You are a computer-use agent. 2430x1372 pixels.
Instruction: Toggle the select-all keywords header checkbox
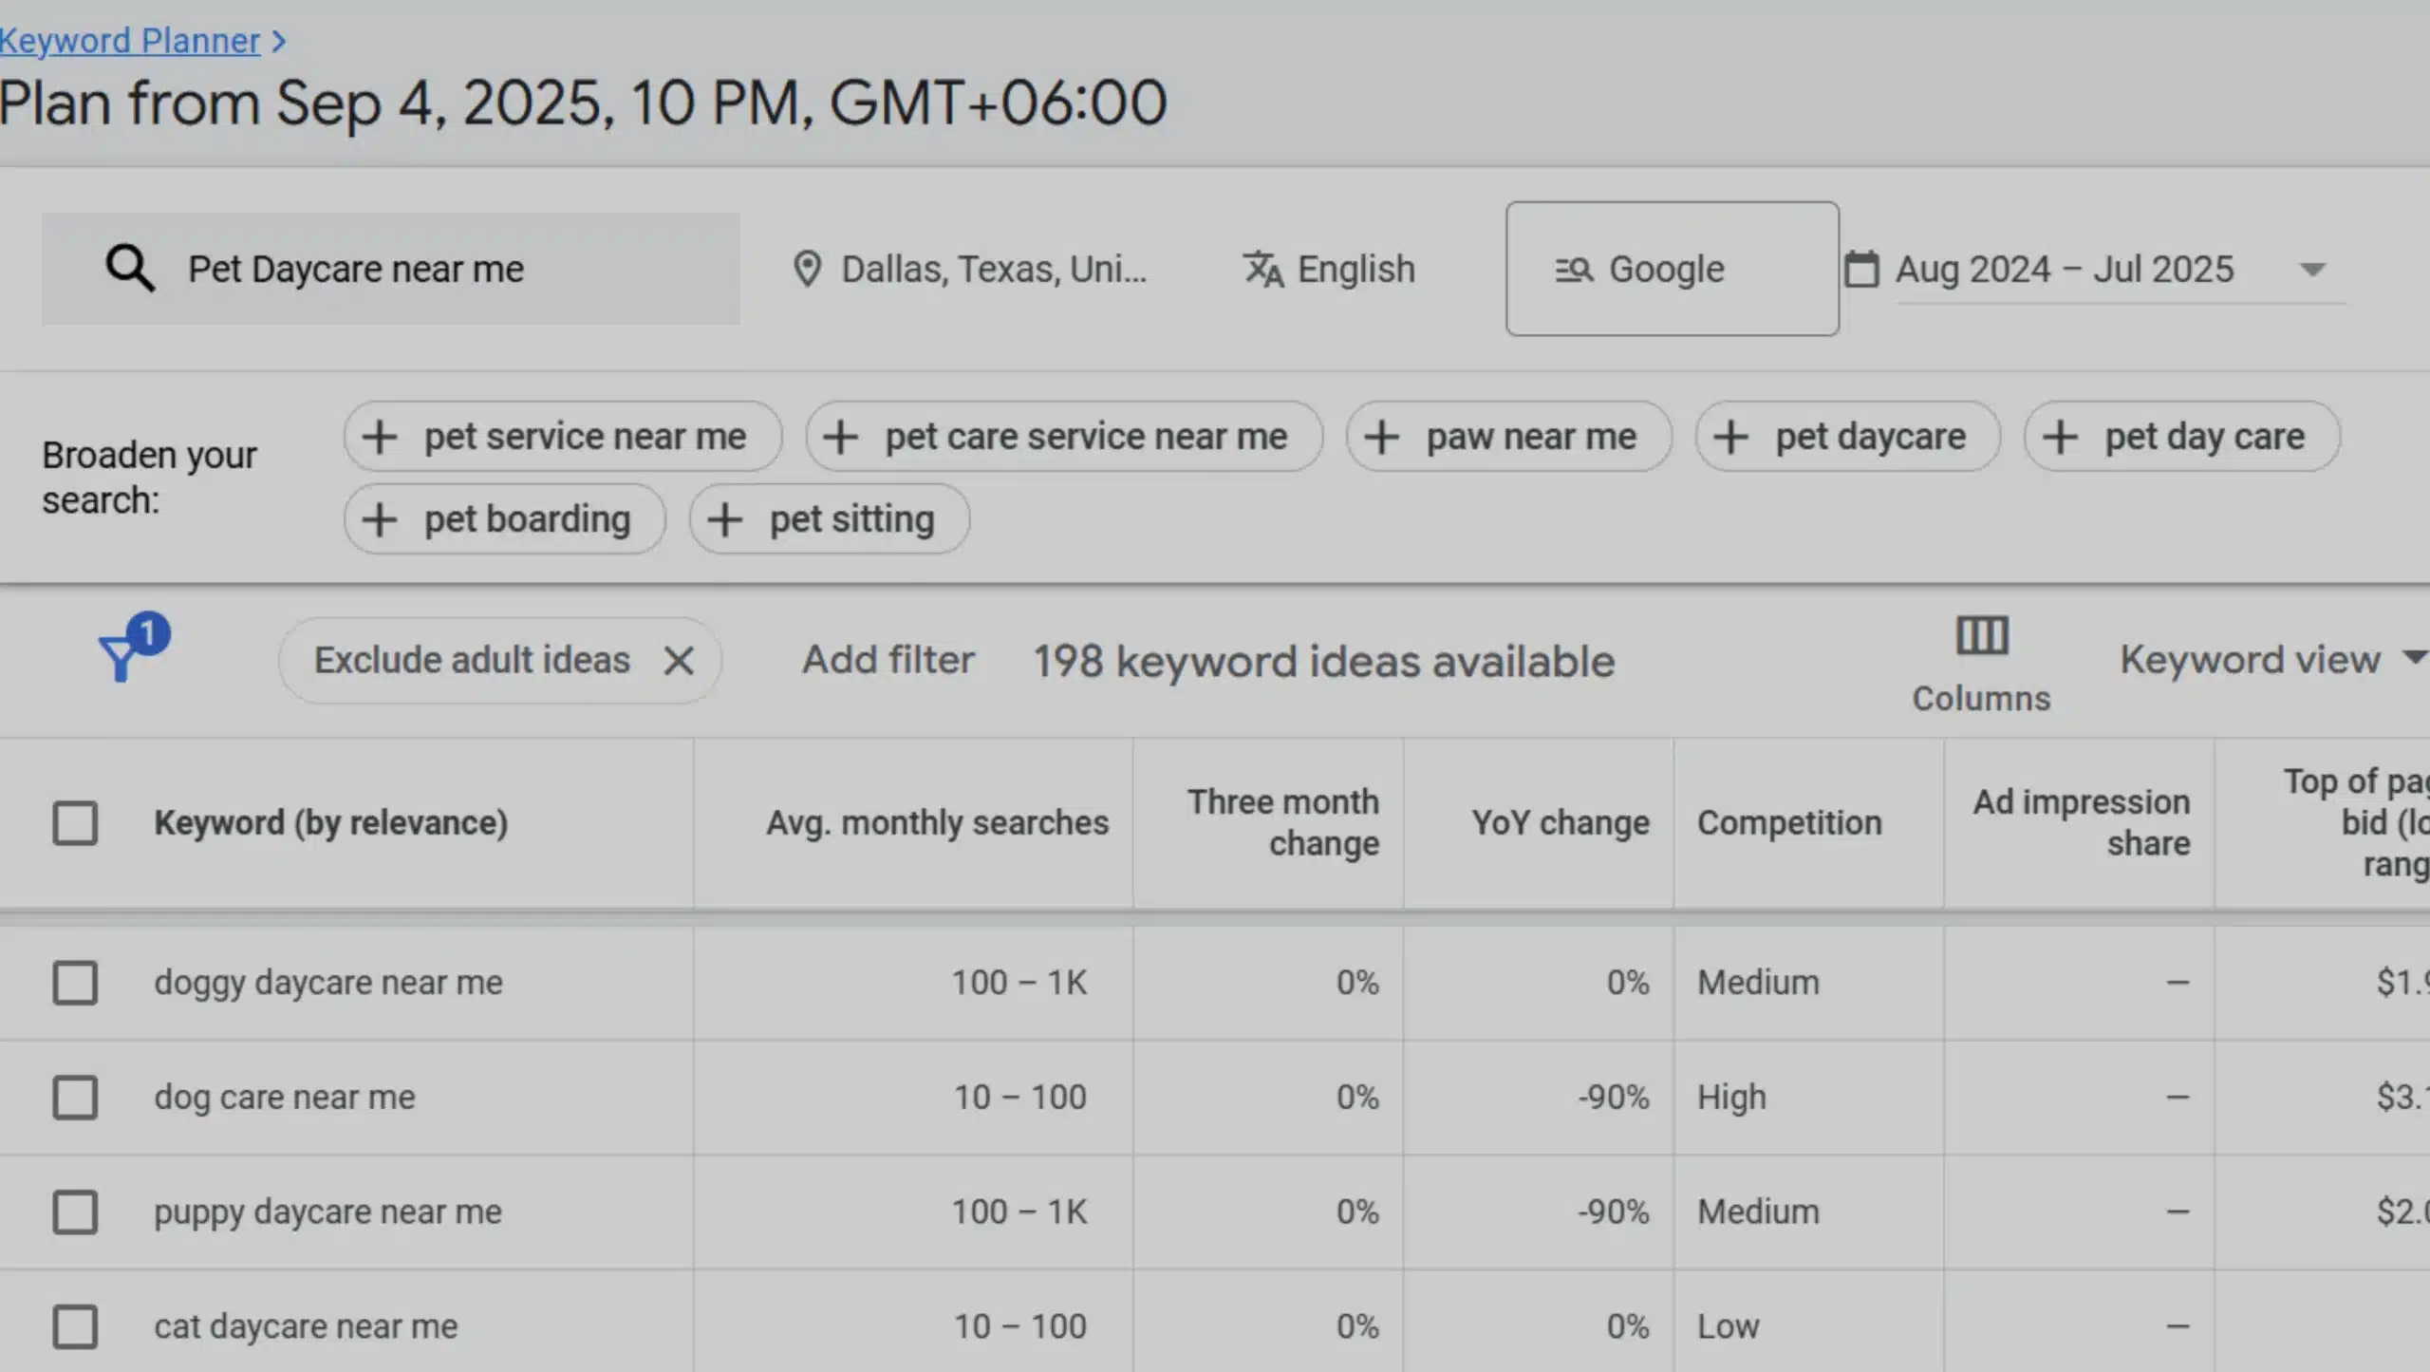[x=75, y=823]
